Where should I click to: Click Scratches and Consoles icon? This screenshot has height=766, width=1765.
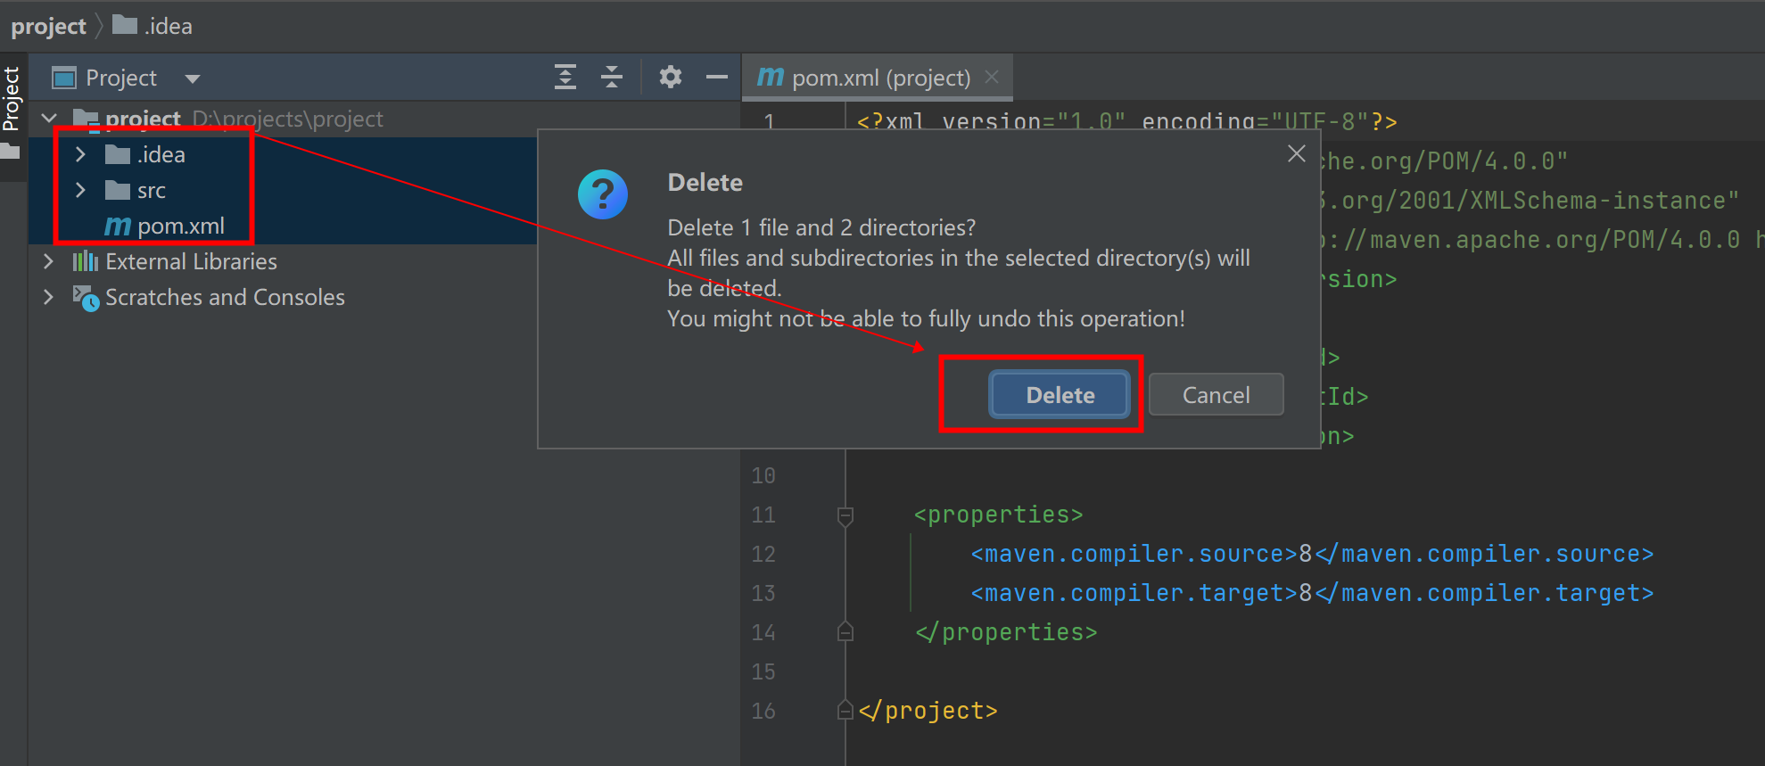pyautogui.click(x=86, y=298)
